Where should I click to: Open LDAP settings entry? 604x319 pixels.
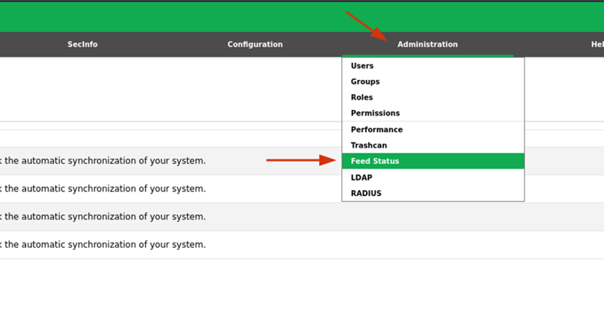coord(433,177)
